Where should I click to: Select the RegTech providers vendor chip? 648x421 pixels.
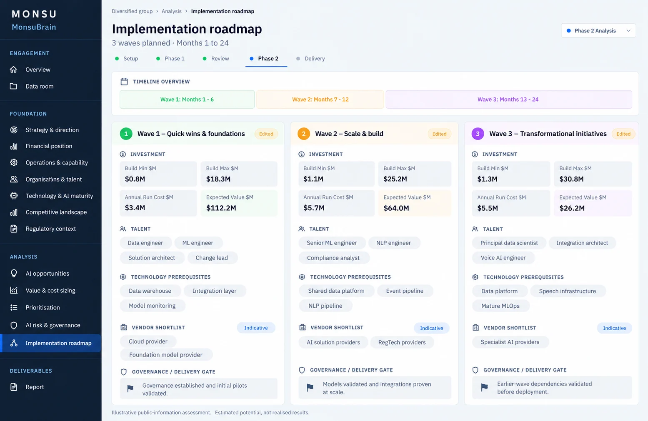[x=402, y=342]
